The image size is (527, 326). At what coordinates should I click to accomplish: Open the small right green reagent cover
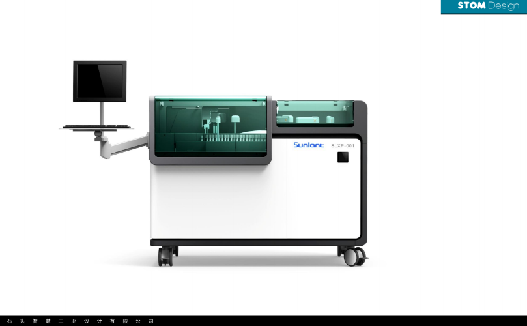(315, 113)
